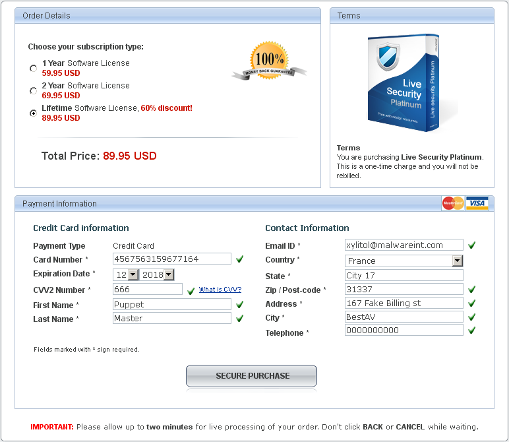This screenshot has height=442, width=509.
Task: Open the expiration month dropdown
Action: coord(126,274)
